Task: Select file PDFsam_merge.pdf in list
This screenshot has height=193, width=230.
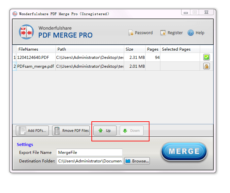Action: (36, 66)
